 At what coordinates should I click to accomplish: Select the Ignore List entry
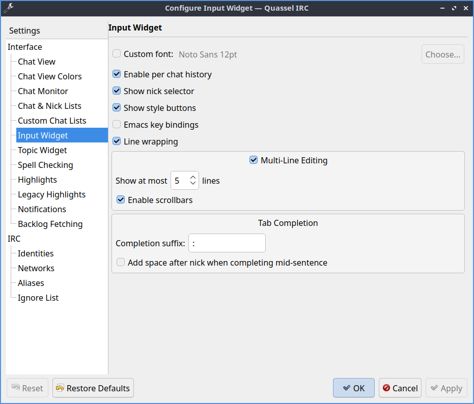pyautogui.click(x=38, y=298)
